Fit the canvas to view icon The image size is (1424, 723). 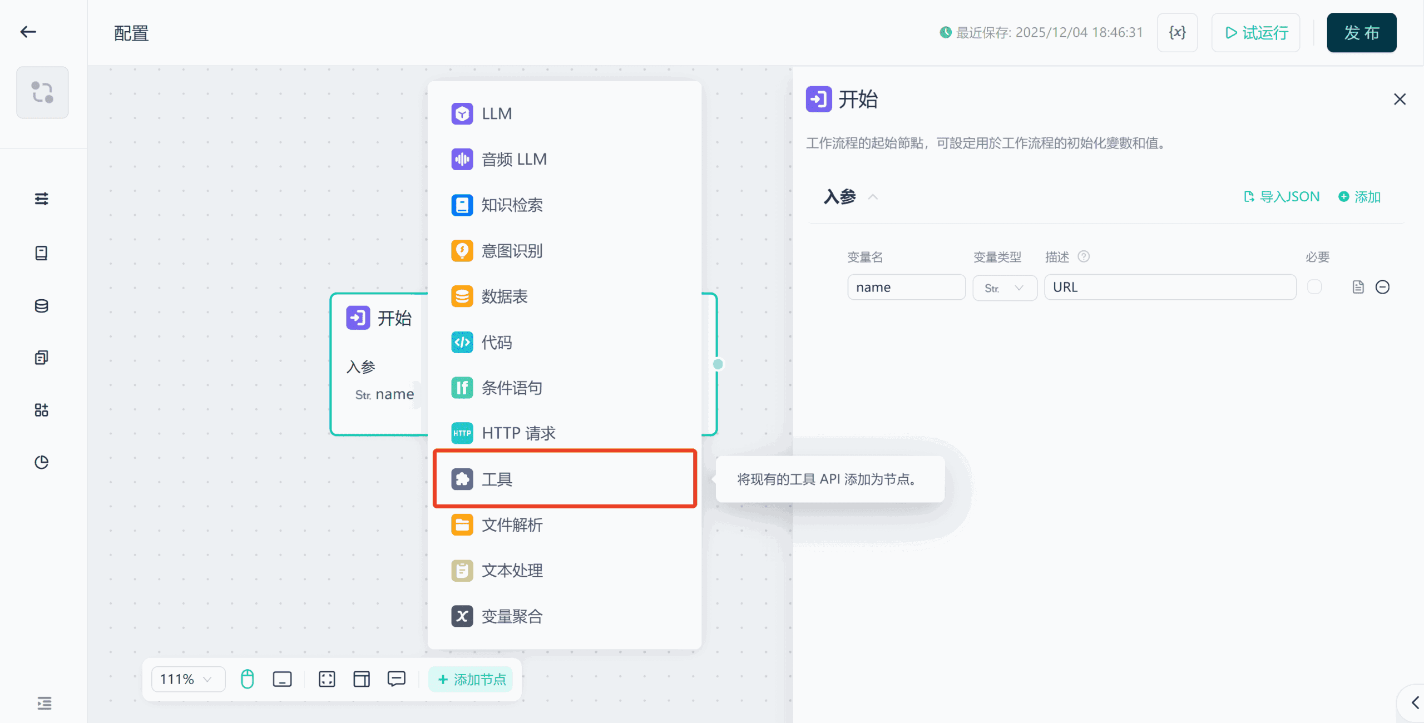(x=327, y=679)
